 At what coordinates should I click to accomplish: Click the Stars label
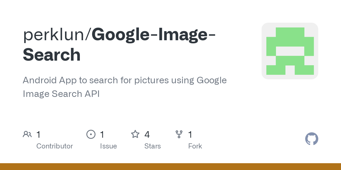153,146
